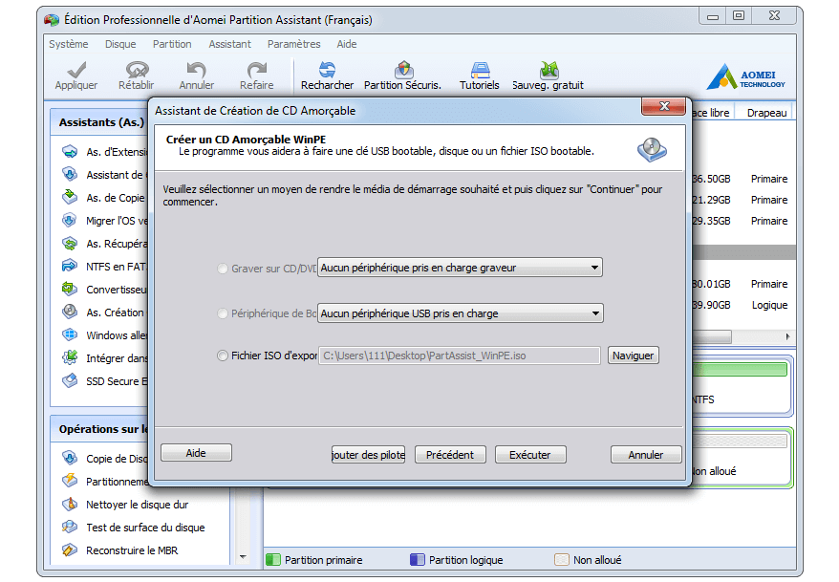Open the Paramètres menu
Screen dimensions: 839x582
294,44
